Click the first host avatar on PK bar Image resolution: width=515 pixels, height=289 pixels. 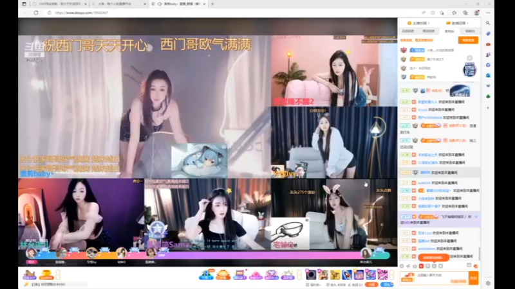coord(32,253)
